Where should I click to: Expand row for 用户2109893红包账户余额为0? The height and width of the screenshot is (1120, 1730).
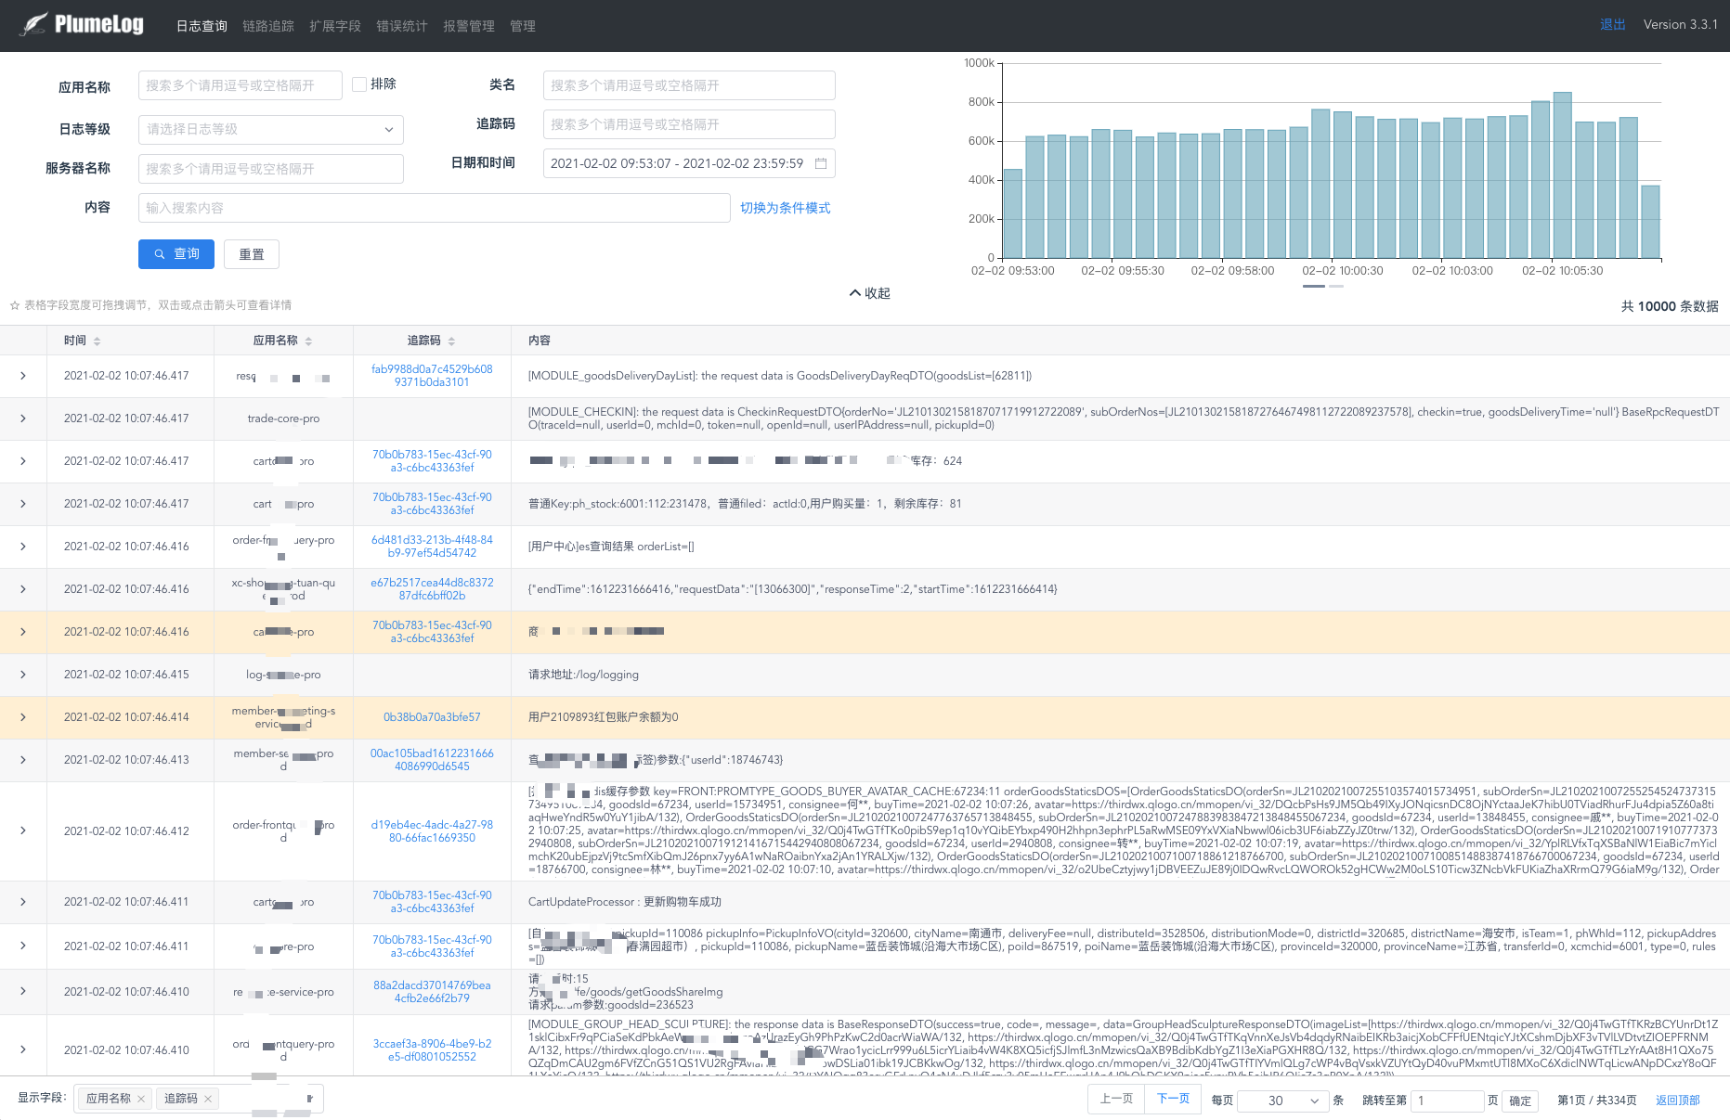tap(23, 717)
